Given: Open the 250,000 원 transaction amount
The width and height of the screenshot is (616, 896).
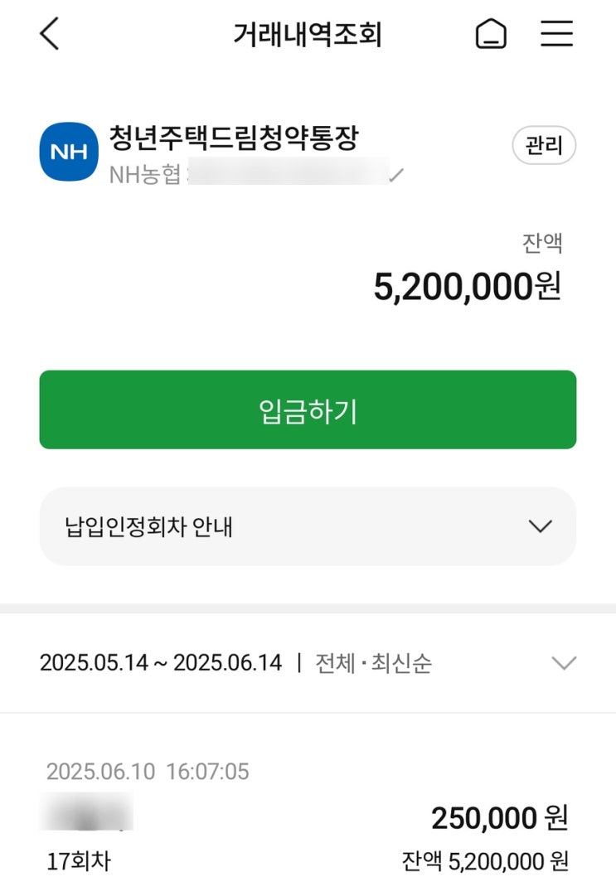Looking at the screenshot, I should point(499,818).
